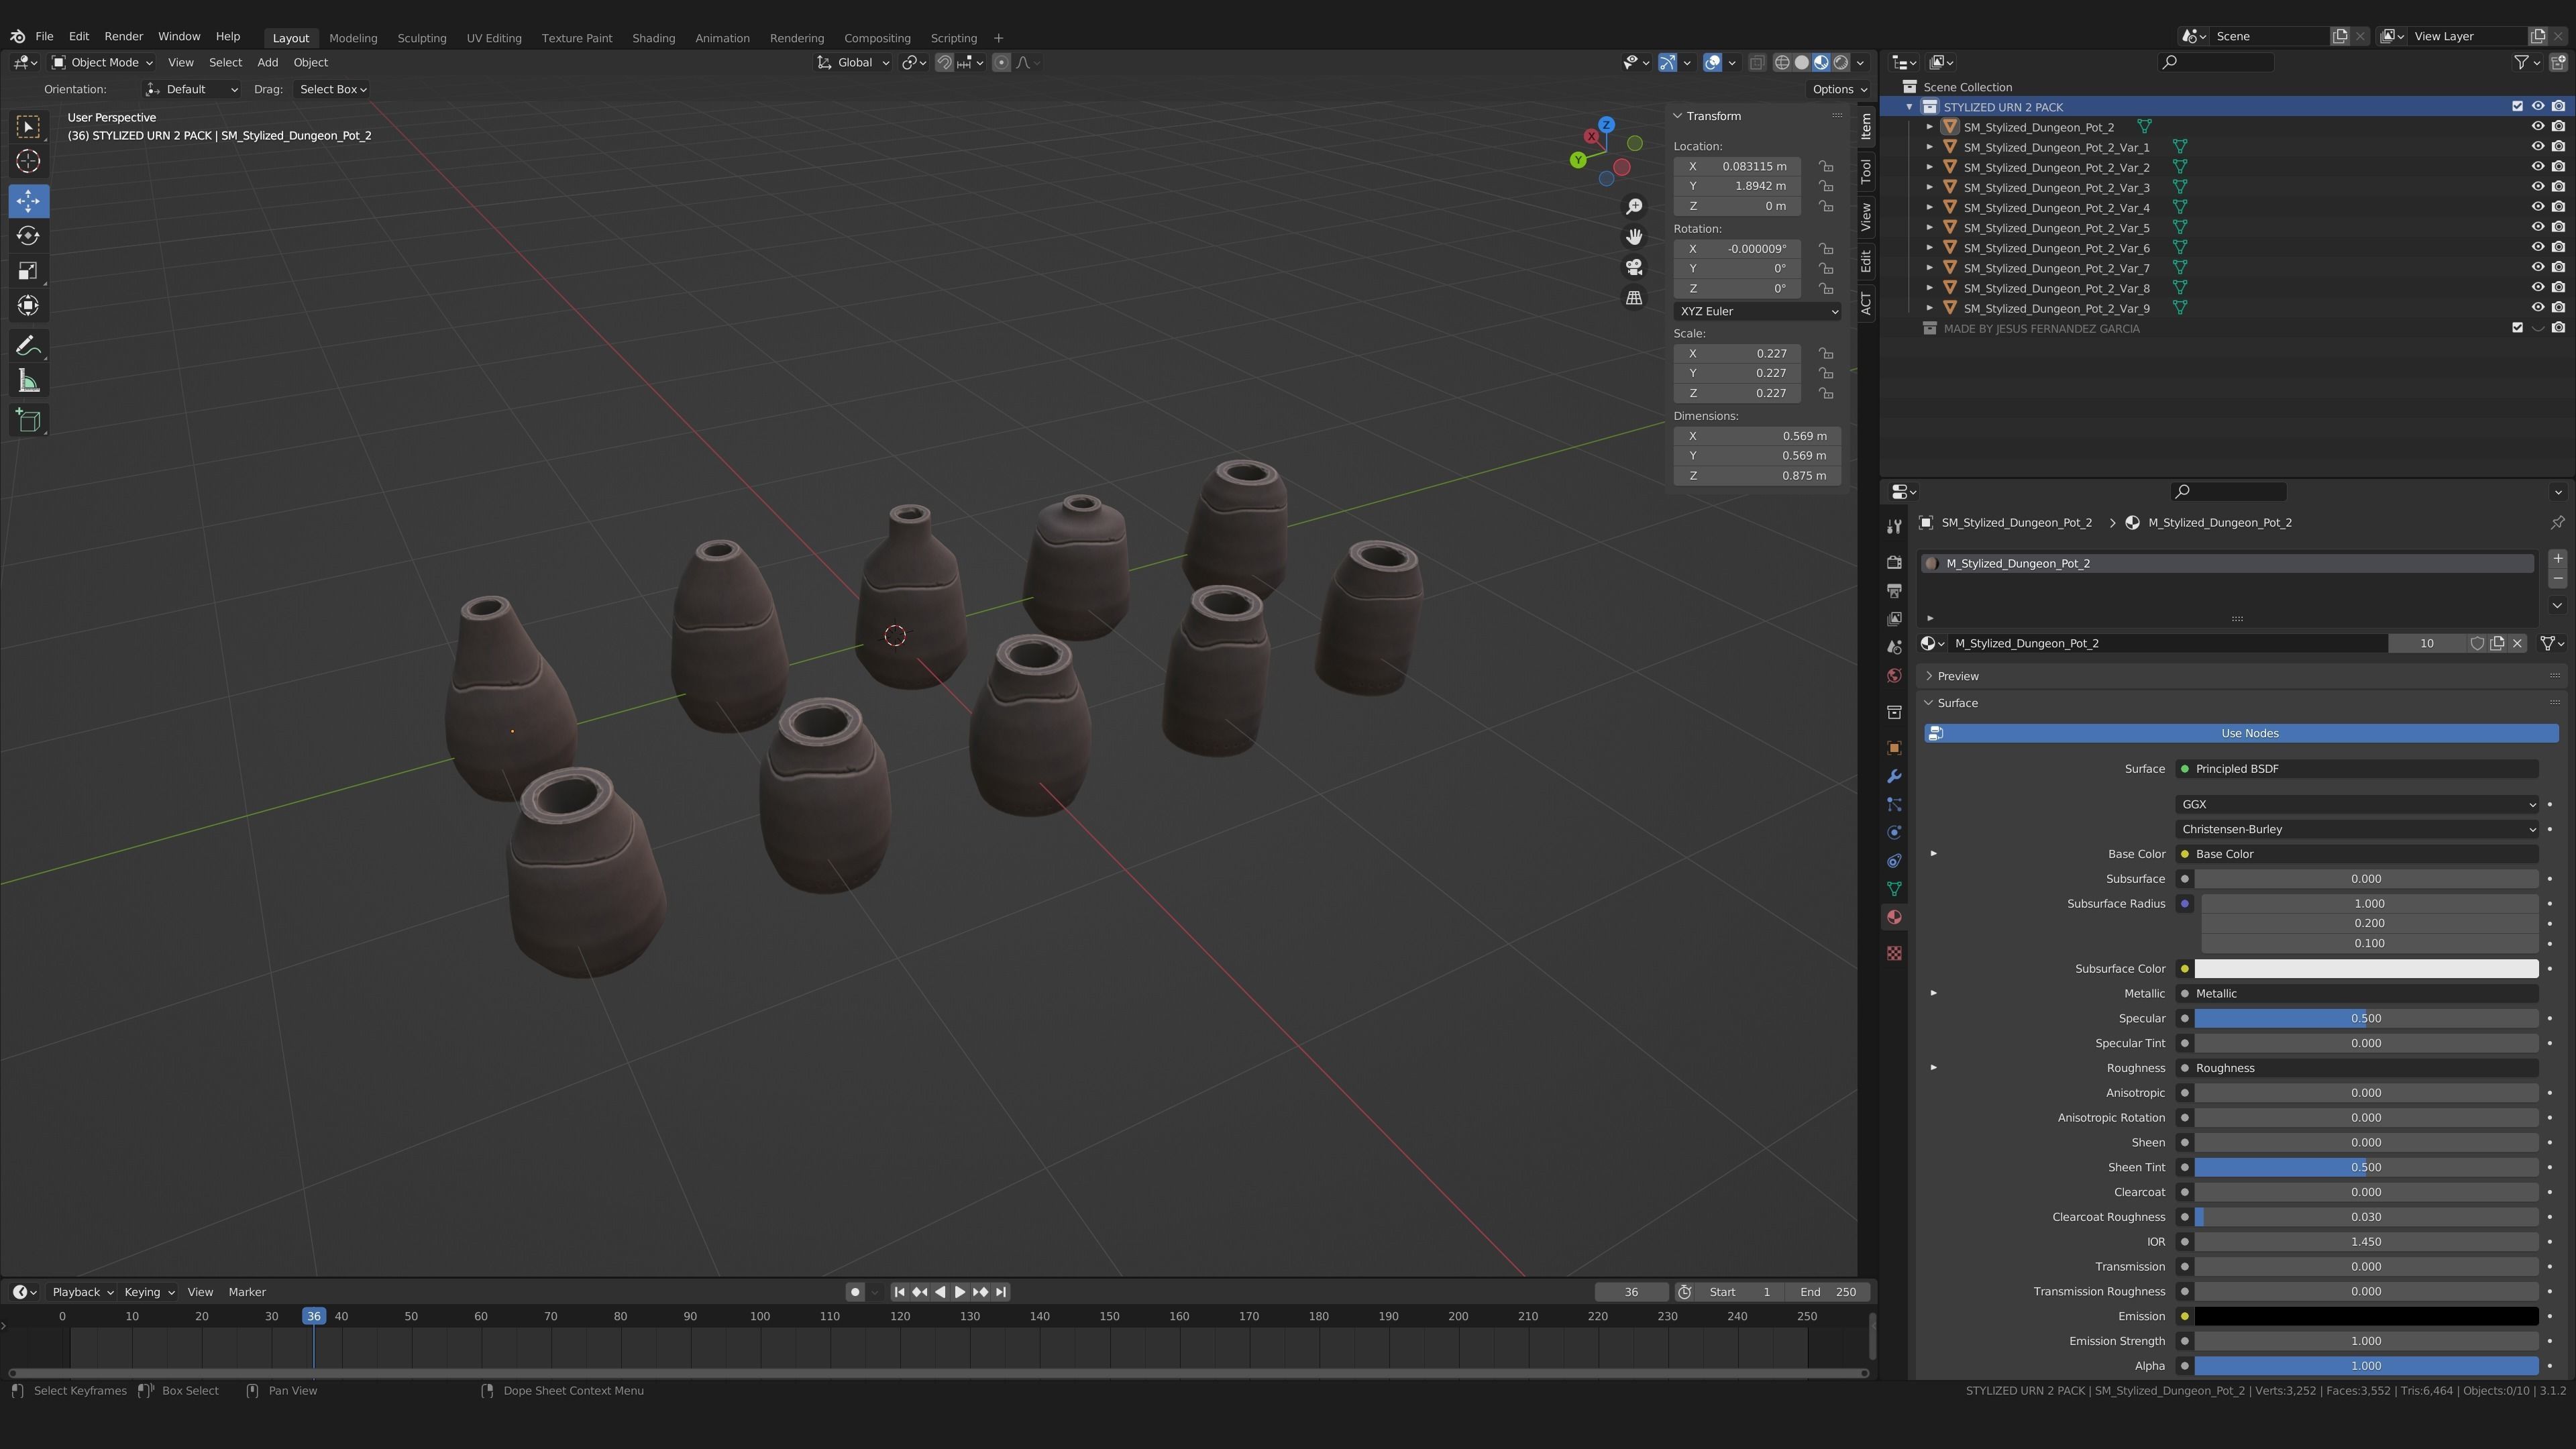Select the Annotate tool
The height and width of the screenshot is (1449, 2576).
coord(28,346)
